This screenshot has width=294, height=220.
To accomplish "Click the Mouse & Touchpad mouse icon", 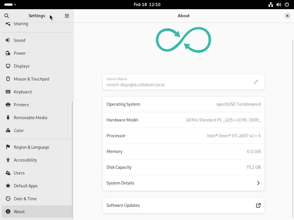I will click(8, 79).
